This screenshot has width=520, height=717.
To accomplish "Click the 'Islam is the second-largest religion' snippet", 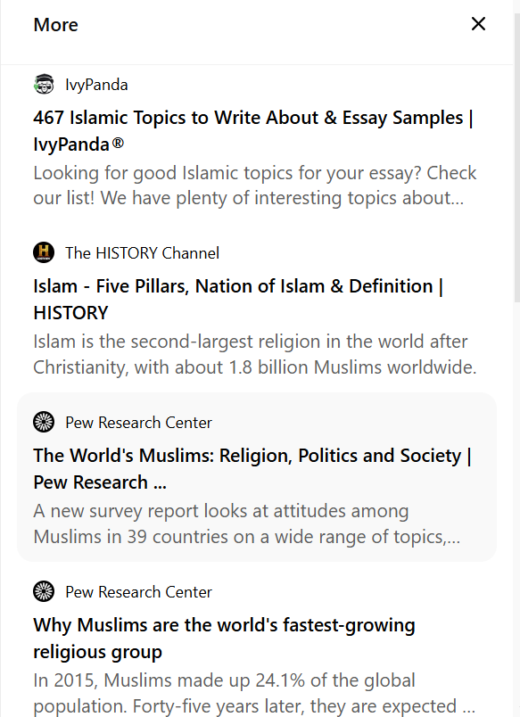I will point(255,354).
